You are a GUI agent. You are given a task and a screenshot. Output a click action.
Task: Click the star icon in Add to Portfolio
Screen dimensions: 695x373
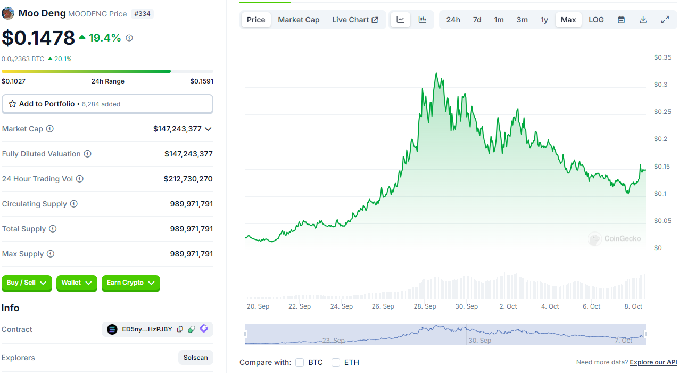pyautogui.click(x=13, y=104)
